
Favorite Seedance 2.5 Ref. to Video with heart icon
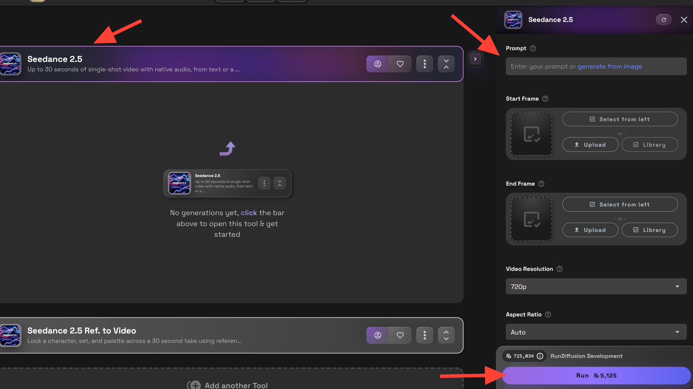pos(400,335)
